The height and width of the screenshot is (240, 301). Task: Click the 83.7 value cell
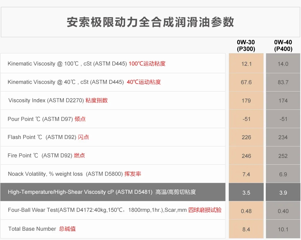[283, 82]
